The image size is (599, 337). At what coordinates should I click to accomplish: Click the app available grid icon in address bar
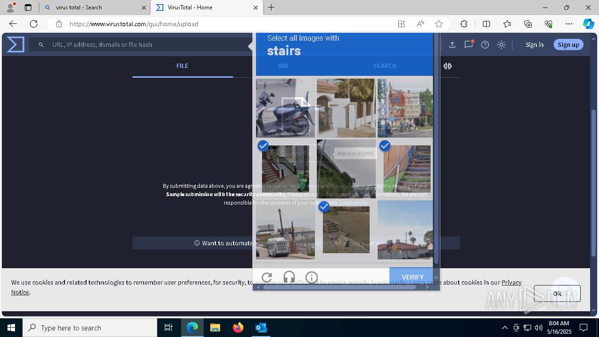402,24
